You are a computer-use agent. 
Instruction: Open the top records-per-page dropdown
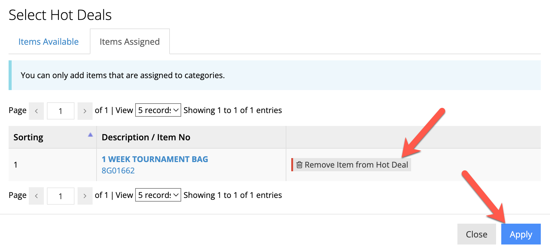[x=158, y=110]
